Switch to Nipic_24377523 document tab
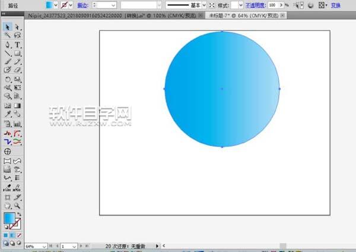 click(112, 15)
